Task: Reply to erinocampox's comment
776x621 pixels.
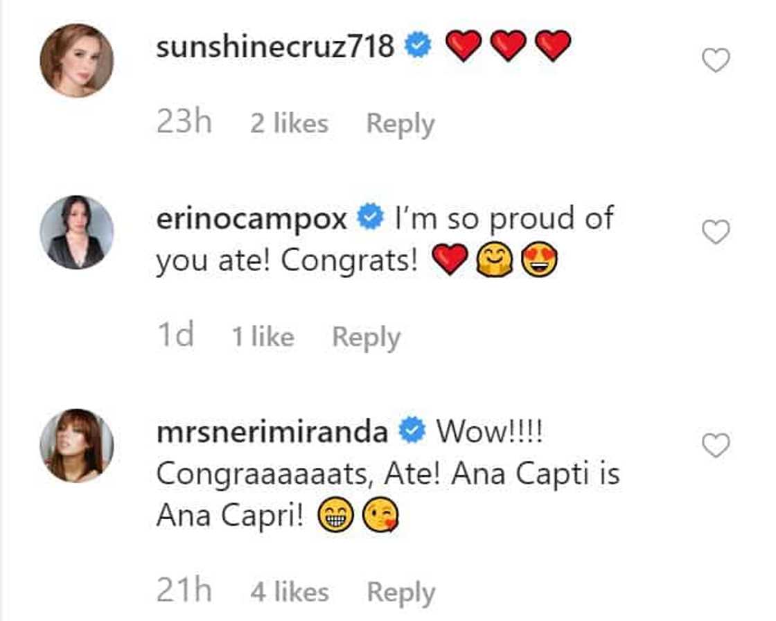Action: coord(366,338)
